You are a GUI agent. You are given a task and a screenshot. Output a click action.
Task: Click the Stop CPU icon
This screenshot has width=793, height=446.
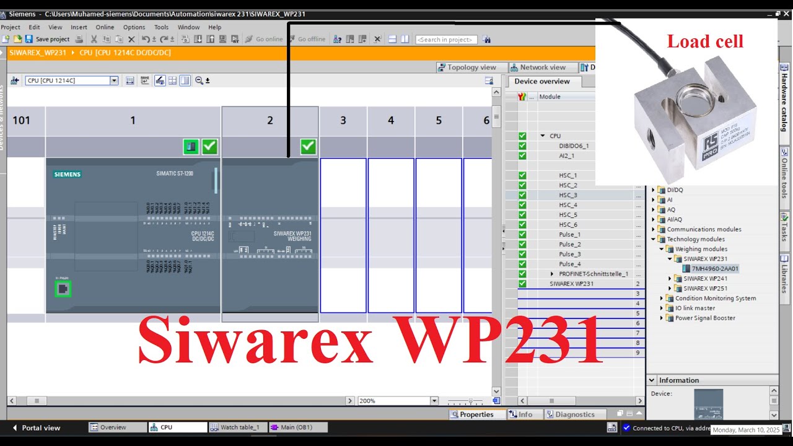click(x=362, y=39)
